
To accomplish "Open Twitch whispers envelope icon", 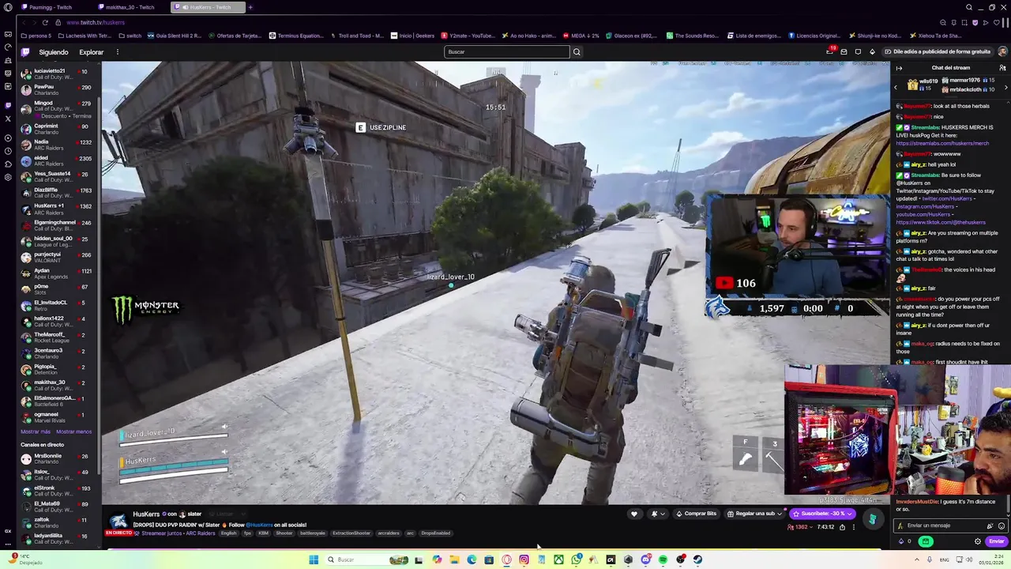I will [x=844, y=52].
